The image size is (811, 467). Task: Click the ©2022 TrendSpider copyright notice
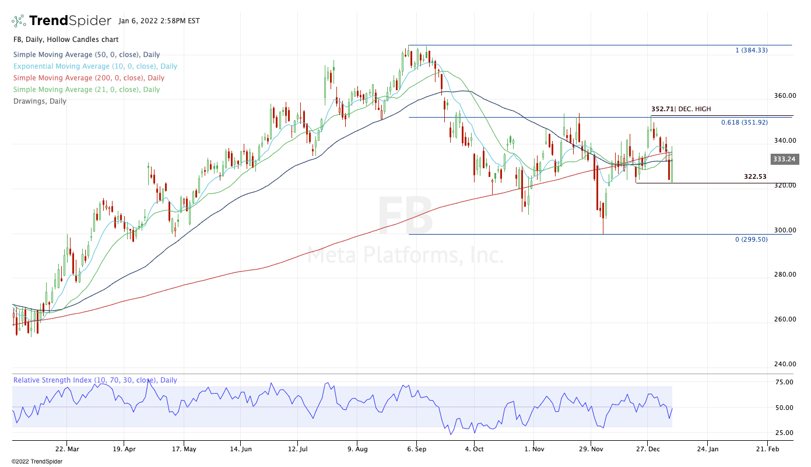(x=37, y=461)
